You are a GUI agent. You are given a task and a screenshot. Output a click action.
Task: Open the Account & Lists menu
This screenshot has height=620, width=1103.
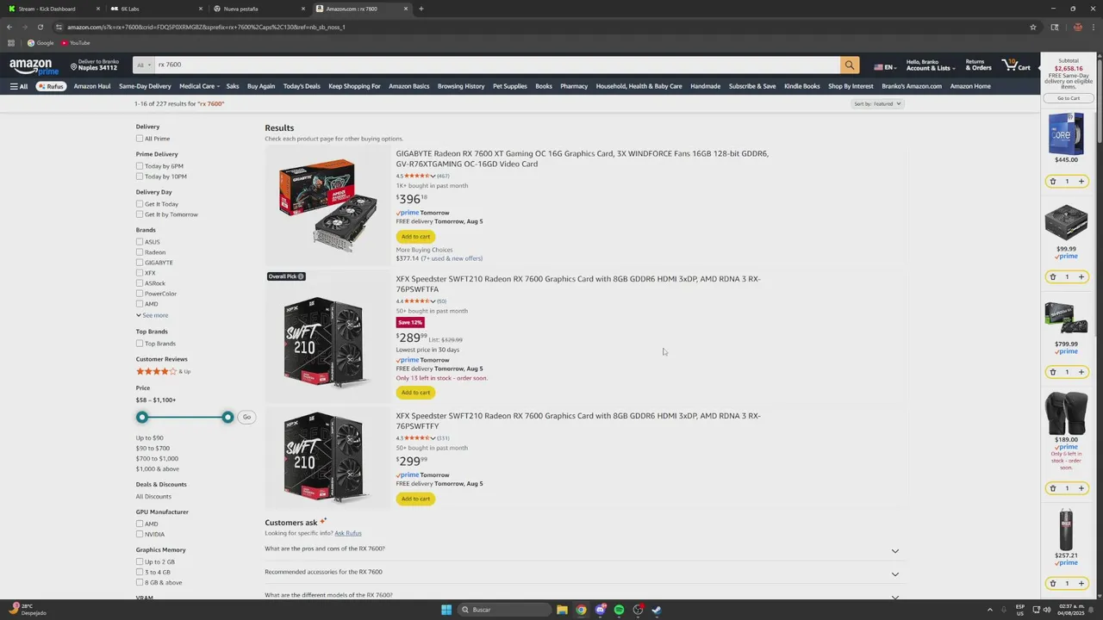(931, 65)
